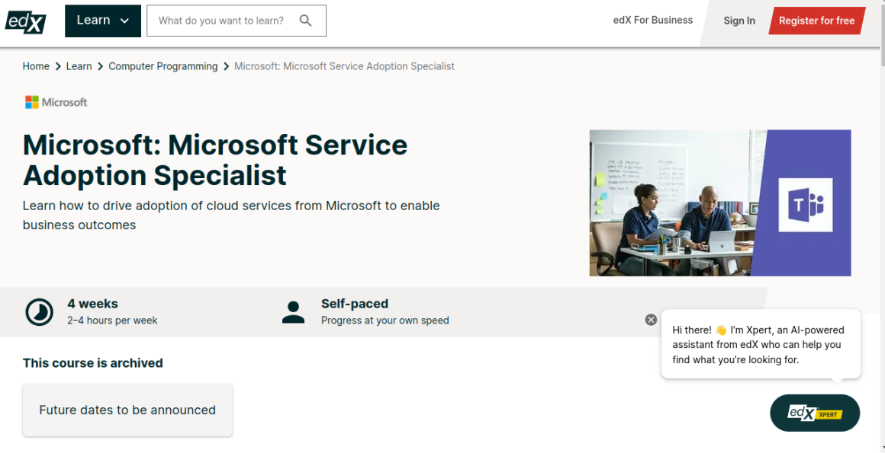Click the chevron after Home breadcrumb
This screenshot has height=453, width=885.
pyautogui.click(x=57, y=67)
